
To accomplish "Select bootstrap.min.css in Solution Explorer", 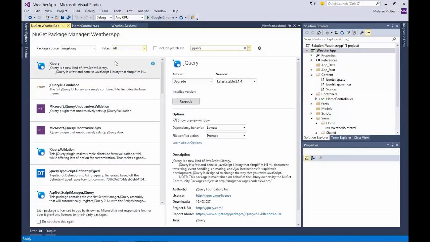I will pyautogui.click(x=339, y=84).
